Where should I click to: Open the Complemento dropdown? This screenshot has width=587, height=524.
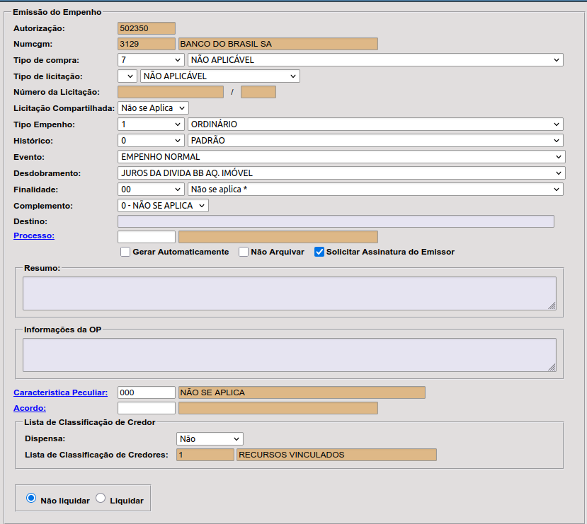(163, 205)
